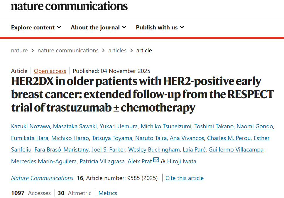
Task: Open the articles breadcrumb link
Action: pyautogui.click(x=117, y=50)
